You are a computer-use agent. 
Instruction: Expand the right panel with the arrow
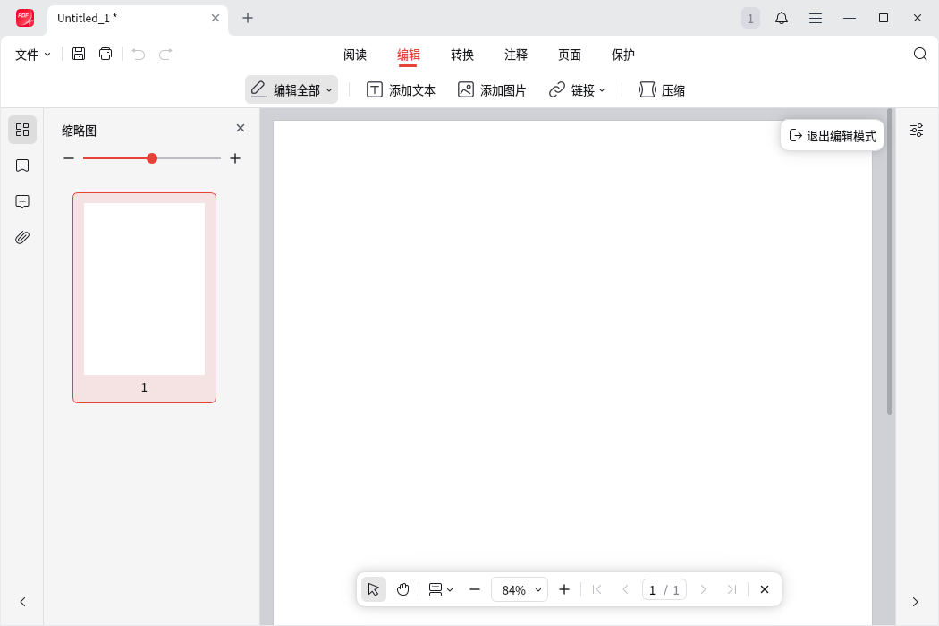click(x=915, y=602)
